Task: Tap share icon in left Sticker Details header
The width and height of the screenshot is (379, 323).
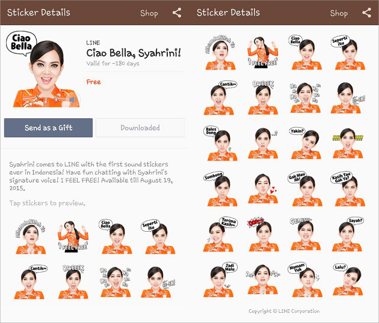Action: (177, 13)
